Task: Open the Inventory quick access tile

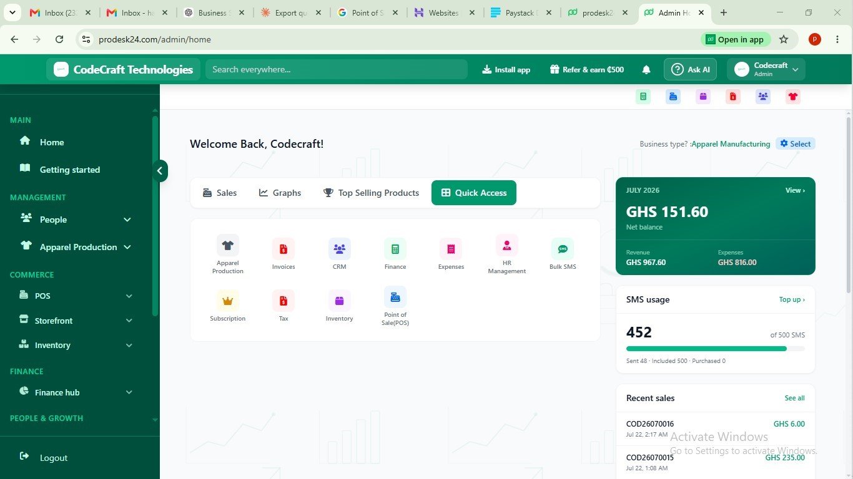Action: 340,306
